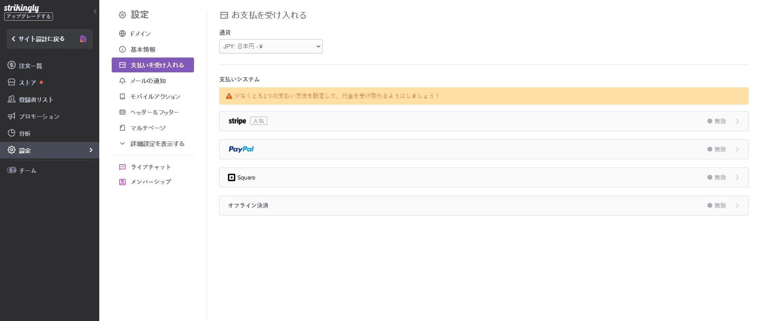
Task: Open オフライン決済 setup row
Action: (484, 206)
